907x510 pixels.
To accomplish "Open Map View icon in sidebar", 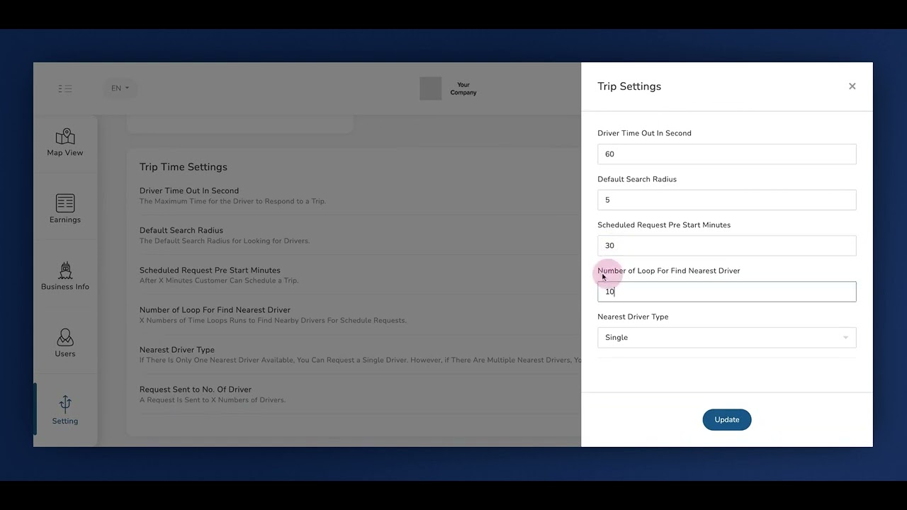I will pyautogui.click(x=65, y=135).
